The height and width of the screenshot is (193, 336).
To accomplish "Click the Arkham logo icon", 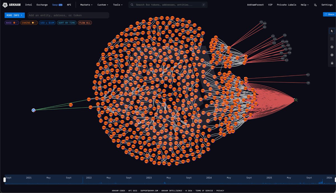I will [5, 5].
